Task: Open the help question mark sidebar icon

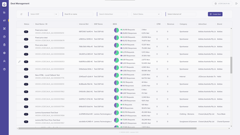Action: point(4,69)
